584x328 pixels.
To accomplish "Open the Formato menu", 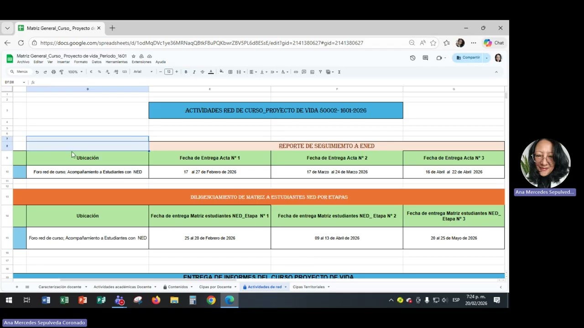I will [81, 62].
